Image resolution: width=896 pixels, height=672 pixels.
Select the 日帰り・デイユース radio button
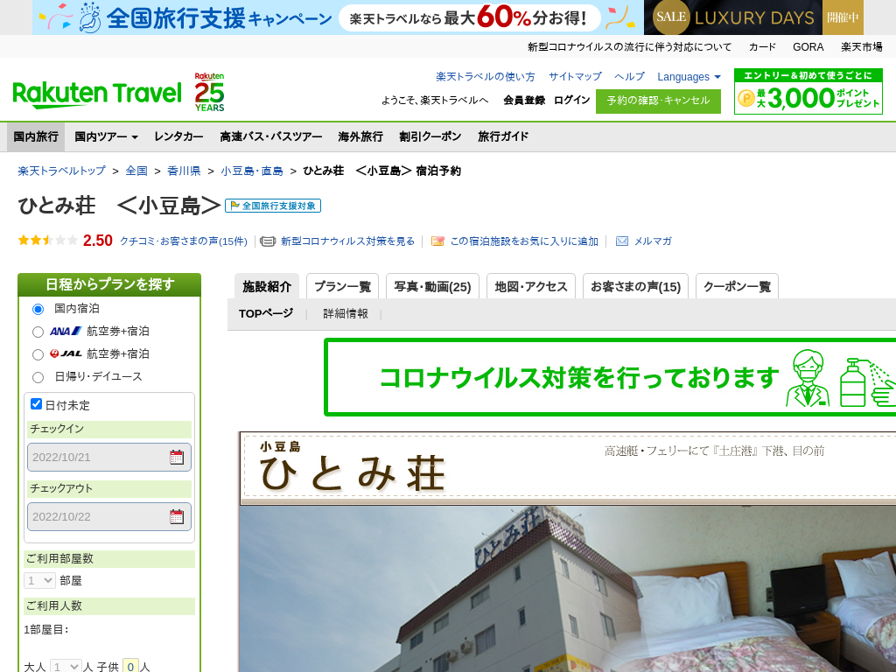pos(38,378)
